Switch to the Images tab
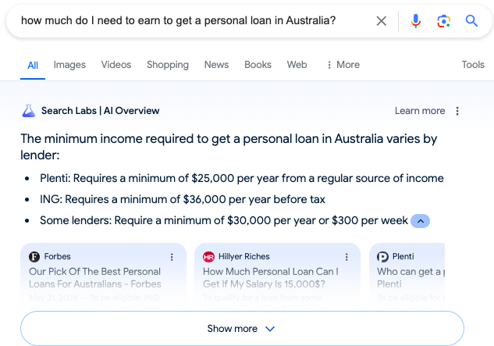 pos(69,65)
